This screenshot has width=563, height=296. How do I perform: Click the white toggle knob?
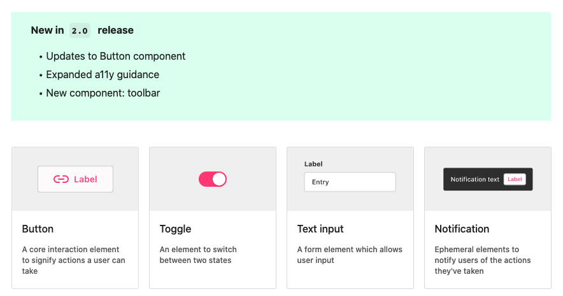(x=219, y=179)
